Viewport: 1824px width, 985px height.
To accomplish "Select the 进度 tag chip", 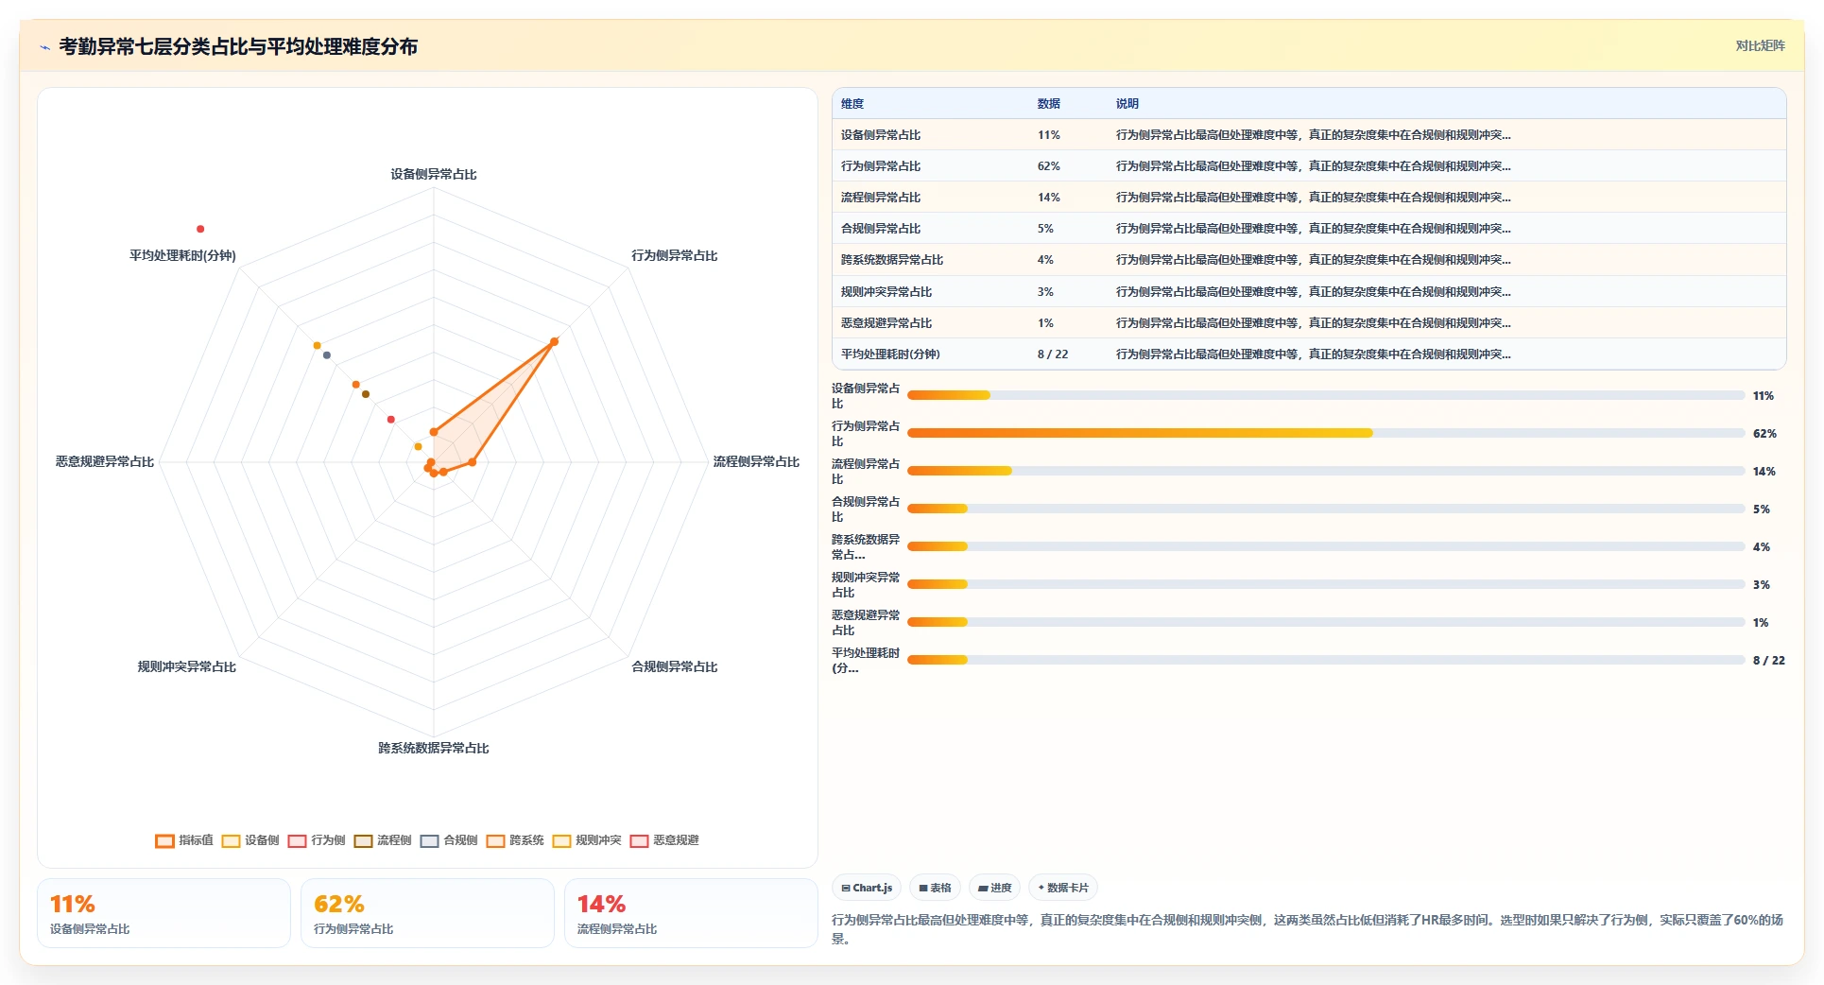I will (x=994, y=888).
